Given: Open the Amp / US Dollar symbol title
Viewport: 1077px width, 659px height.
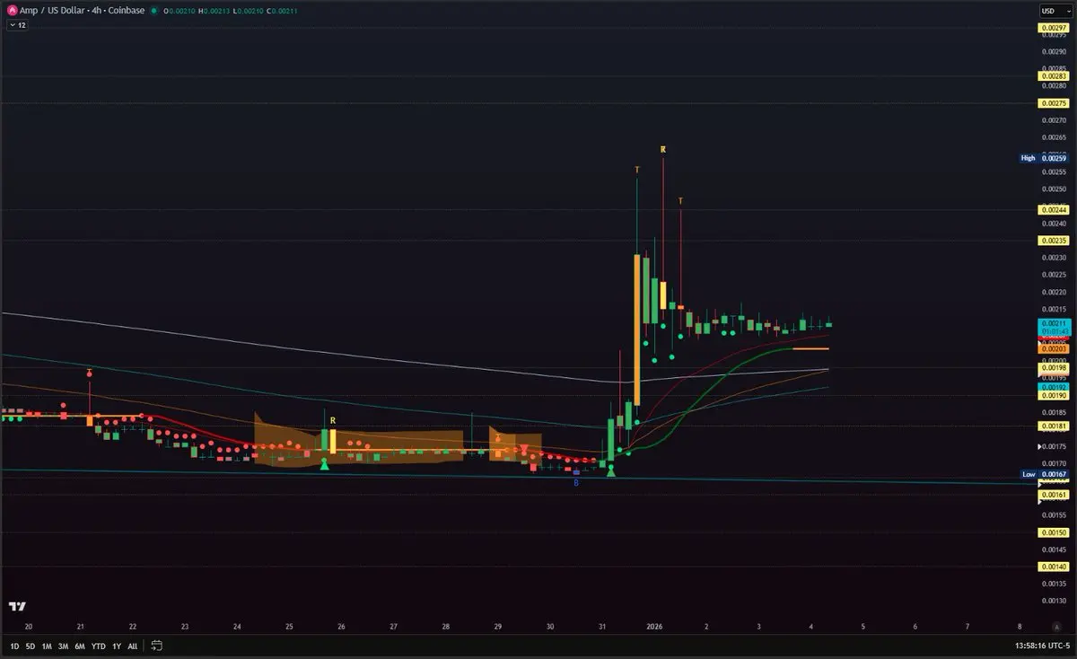Looking at the screenshot, I should pos(82,11).
